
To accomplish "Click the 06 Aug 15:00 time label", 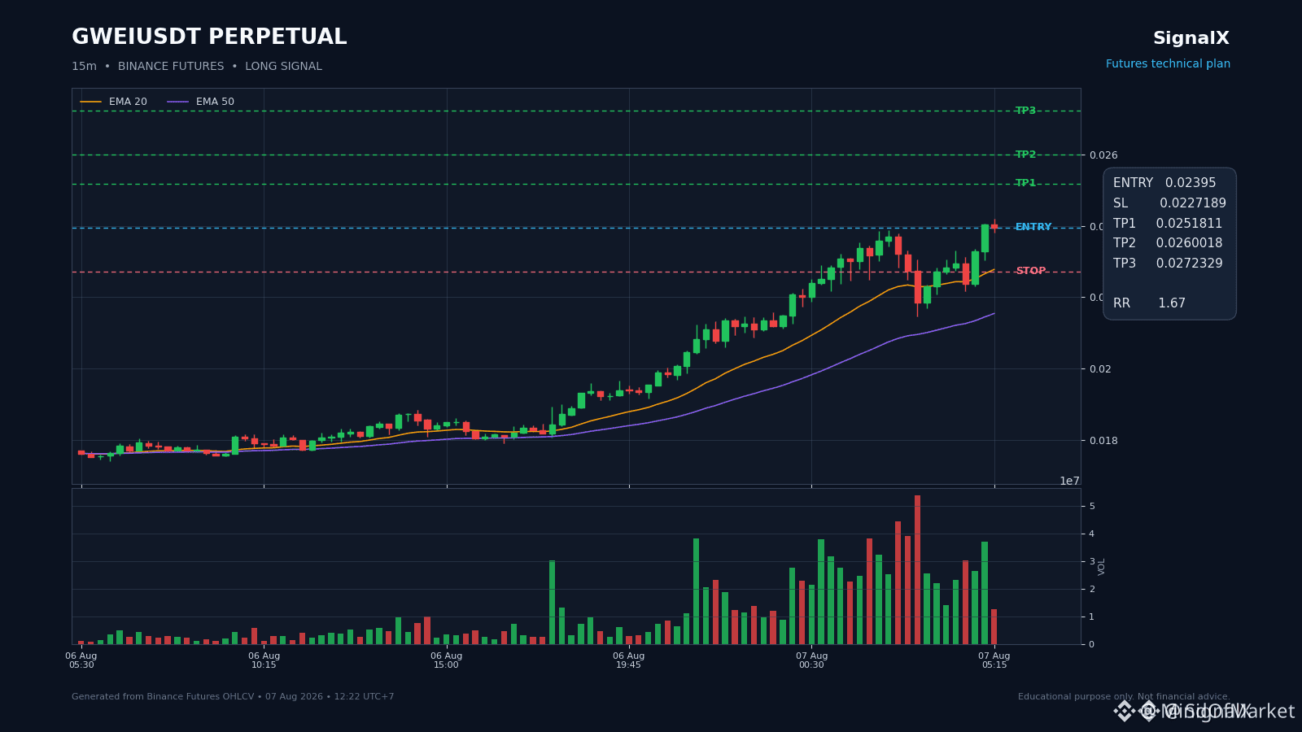I will coord(446,660).
